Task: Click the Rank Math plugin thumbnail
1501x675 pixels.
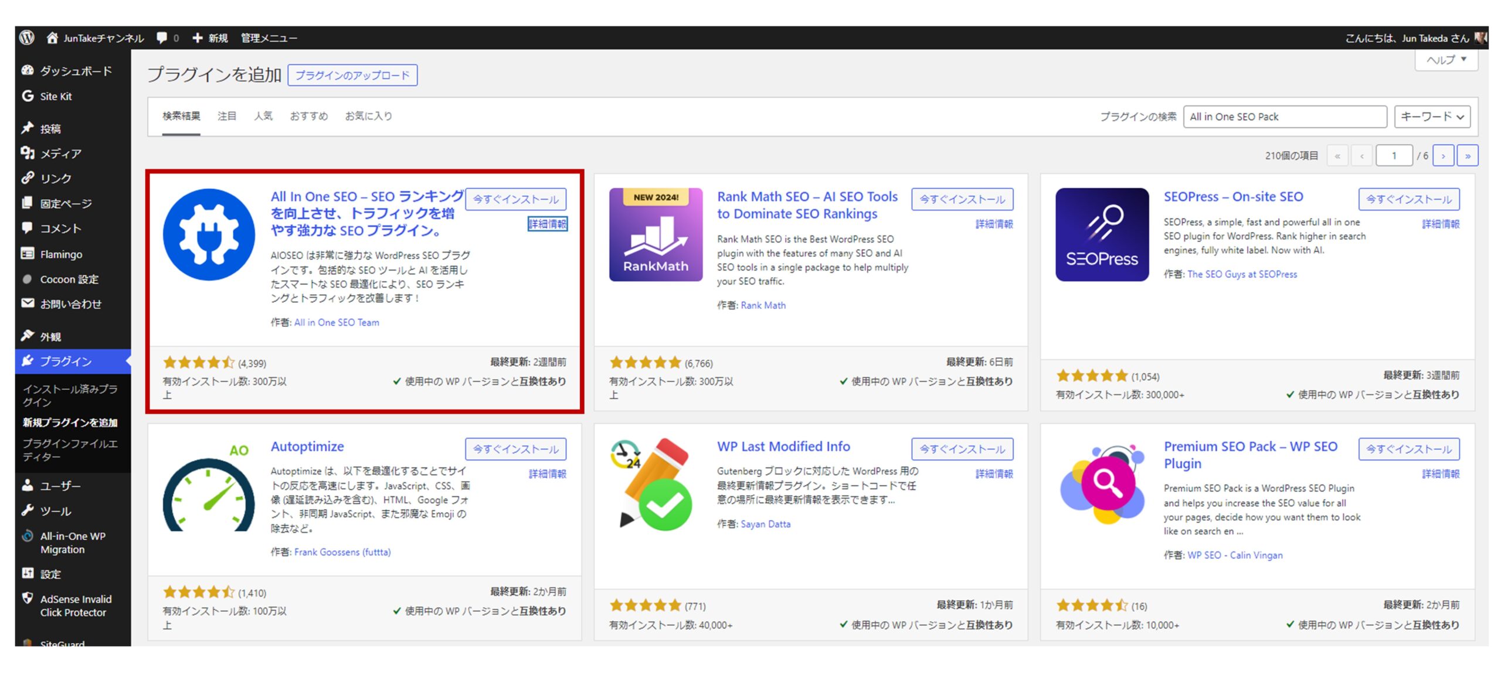Action: click(x=656, y=234)
